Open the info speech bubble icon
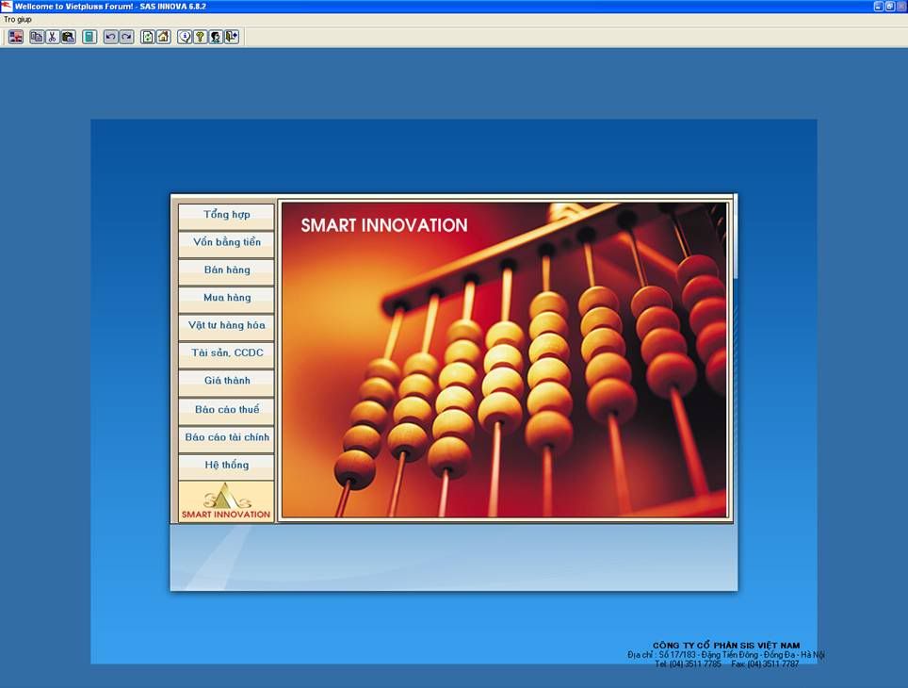The width and height of the screenshot is (908, 688). pos(185,37)
